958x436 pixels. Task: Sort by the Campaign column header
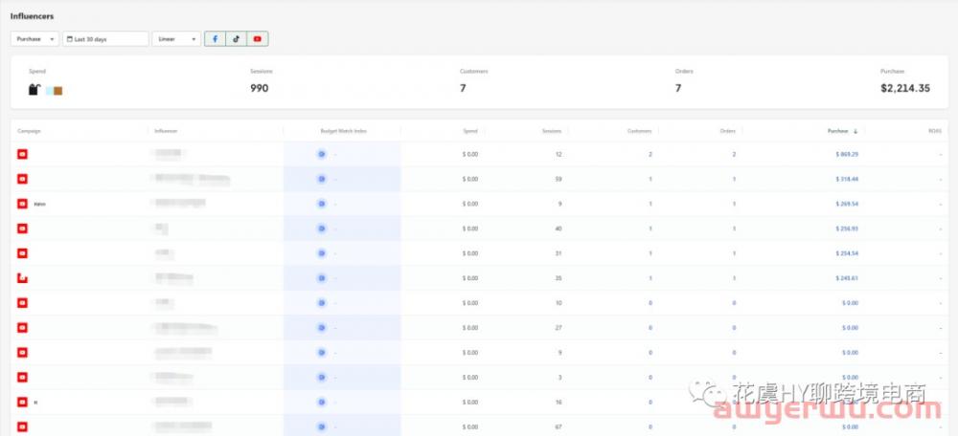point(29,131)
